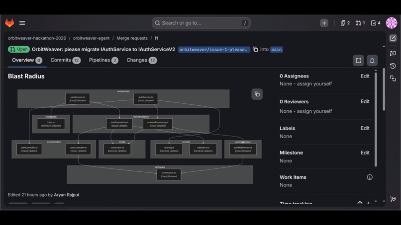Open Merge requests breadcrumb link
Viewport: 401px width, 225px height.
click(132, 38)
